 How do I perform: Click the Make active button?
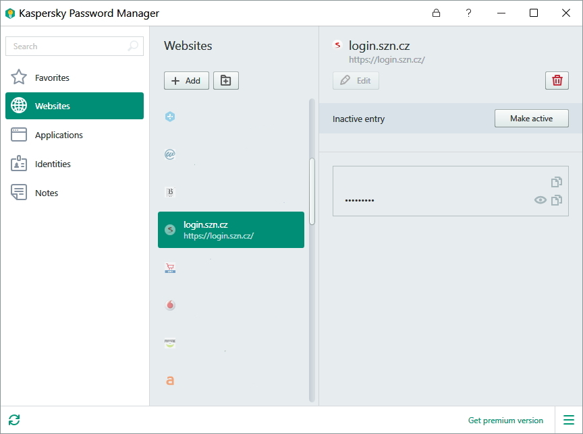pos(531,119)
